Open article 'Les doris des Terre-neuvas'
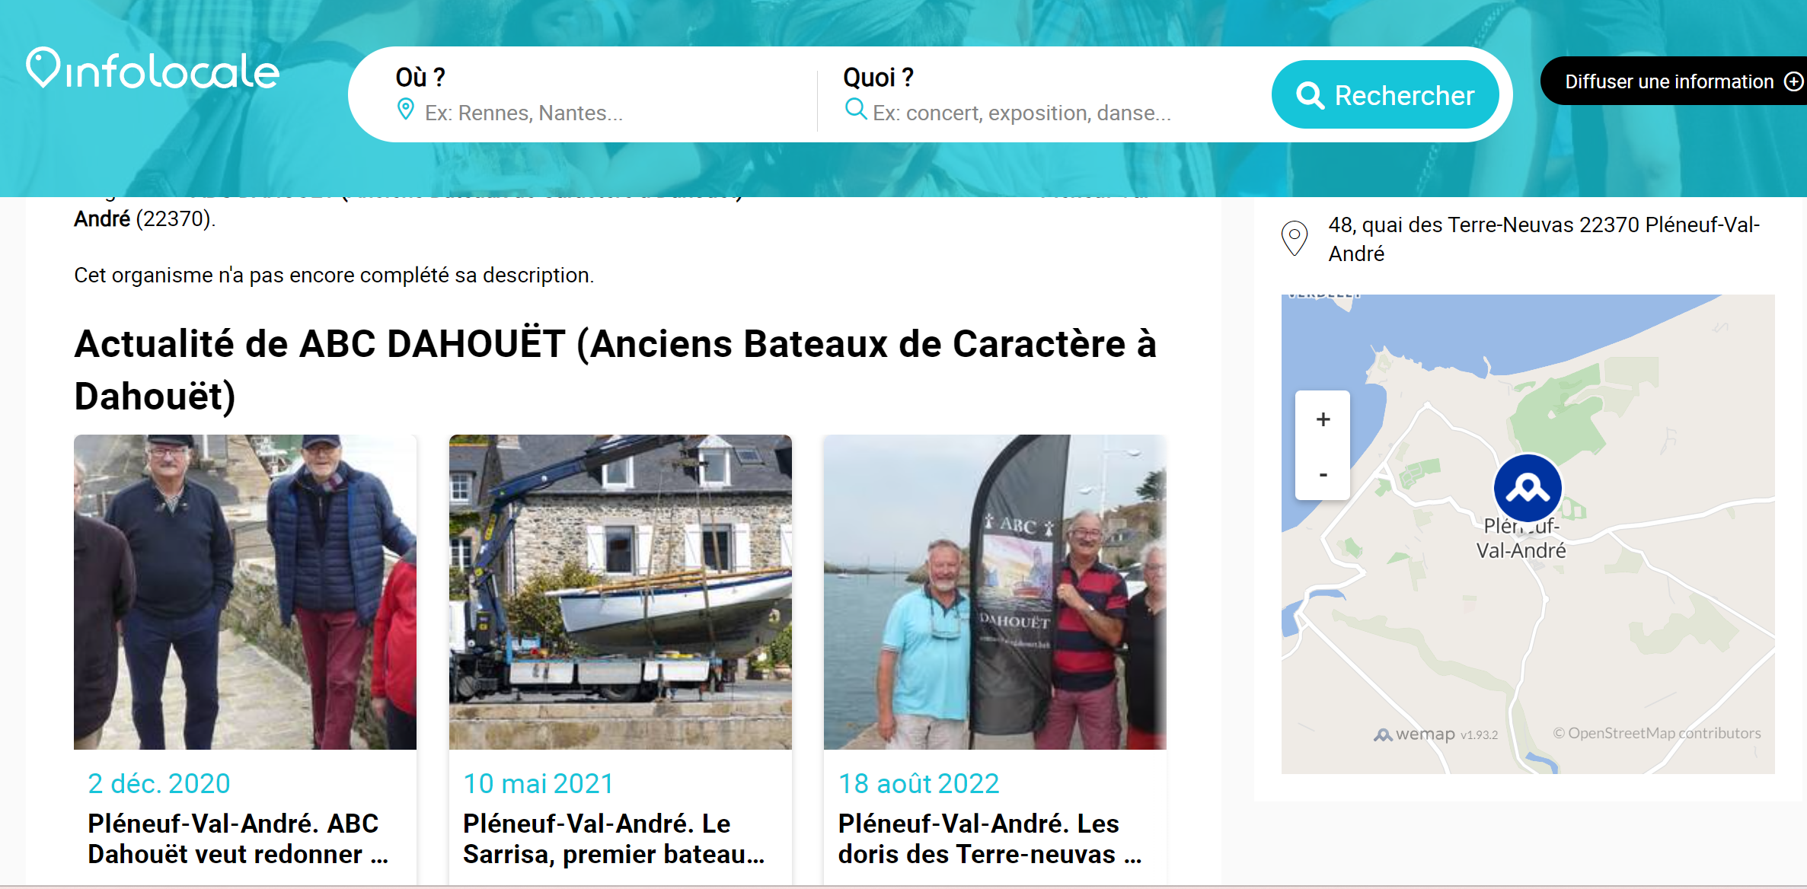 tap(988, 839)
